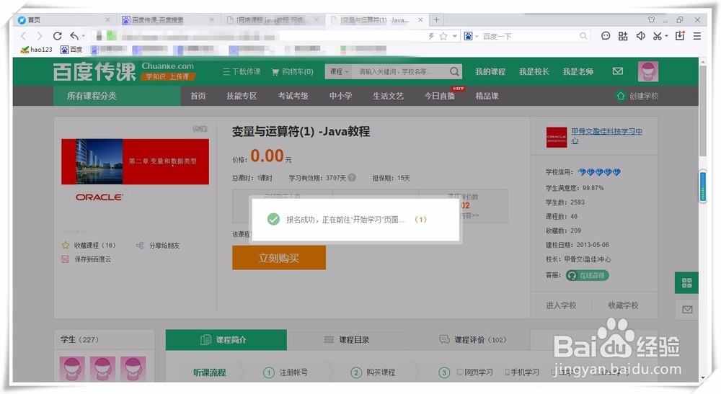Viewport: 721px width, 394px height.
Task: Click 进入学校 link
Action: (561, 305)
